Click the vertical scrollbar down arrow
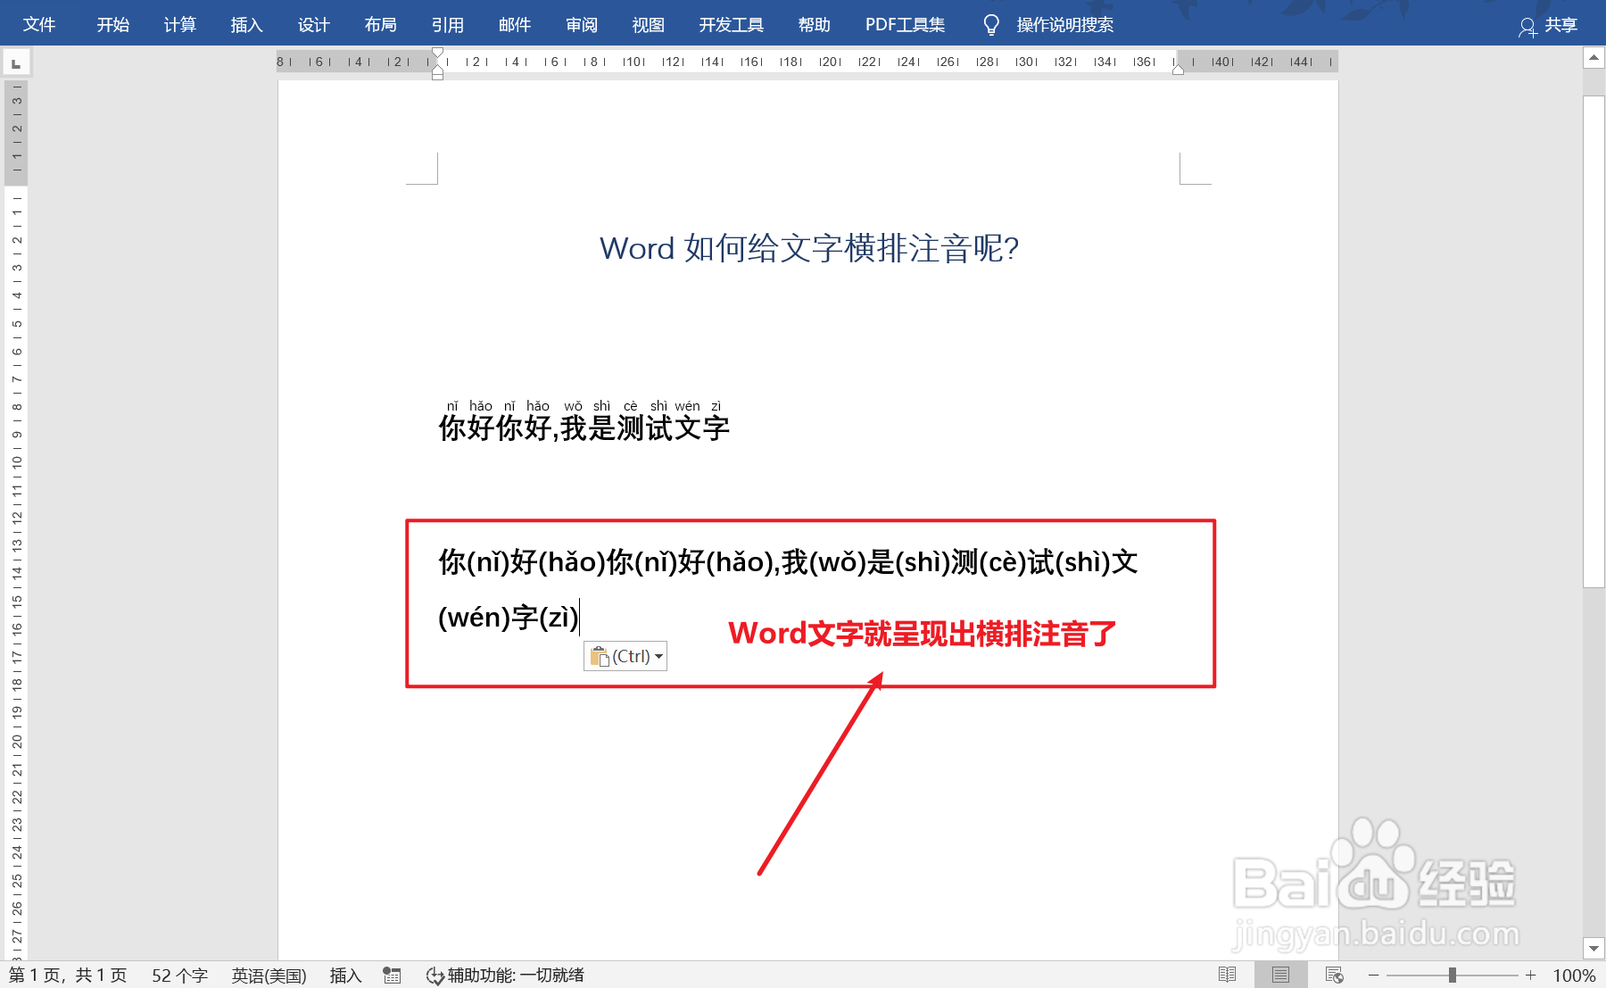This screenshot has height=988, width=1606. click(1594, 948)
